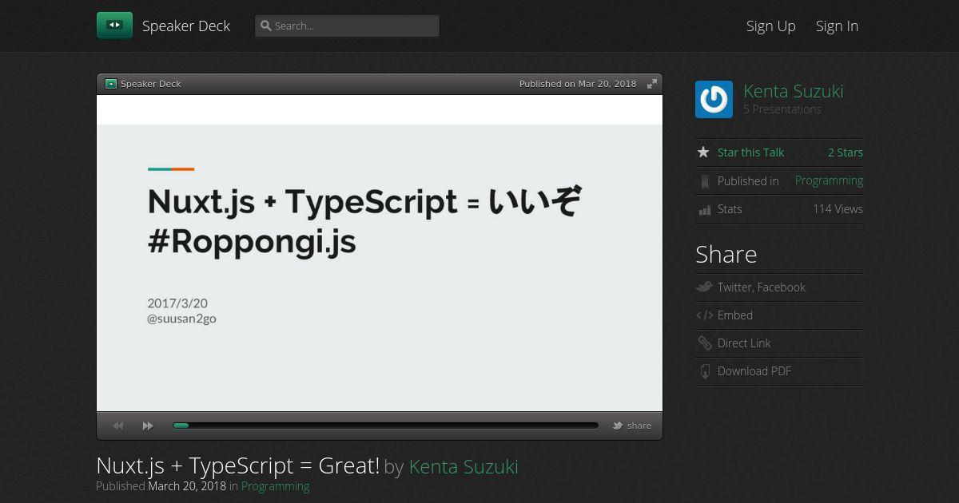This screenshot has height=503, width=959.
Task: Toggle fullscreen with the expand icon
Action: tap(652, 84)
